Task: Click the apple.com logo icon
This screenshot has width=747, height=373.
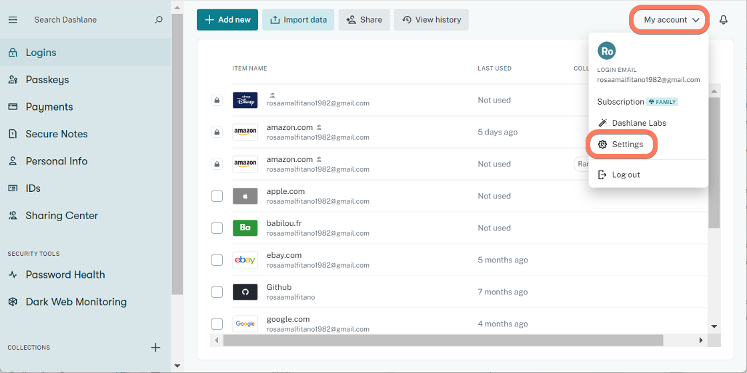Action: (x=245, y=196)
